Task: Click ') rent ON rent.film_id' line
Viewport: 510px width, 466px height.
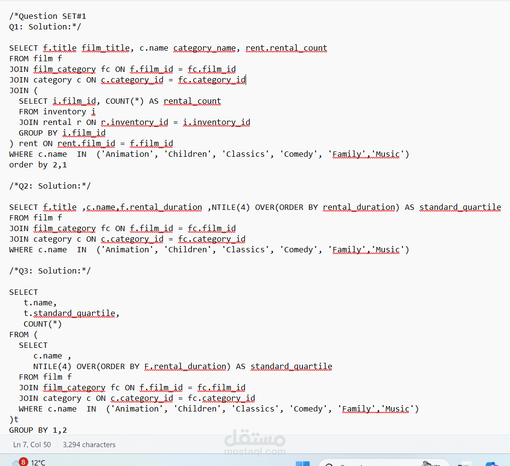Action: 91,143
